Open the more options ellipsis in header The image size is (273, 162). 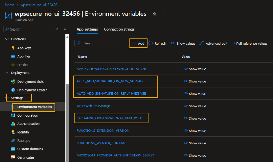163,14
